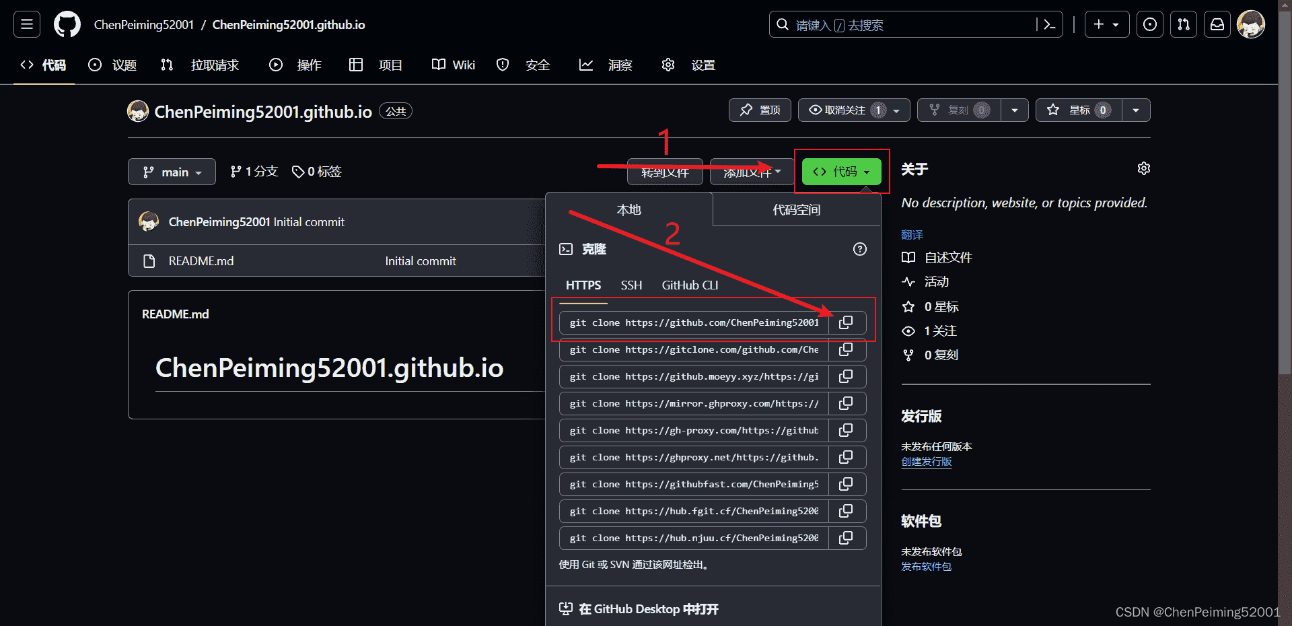
Task: Click the README.md file icon in file list
Action: click(x=149, y=260)
